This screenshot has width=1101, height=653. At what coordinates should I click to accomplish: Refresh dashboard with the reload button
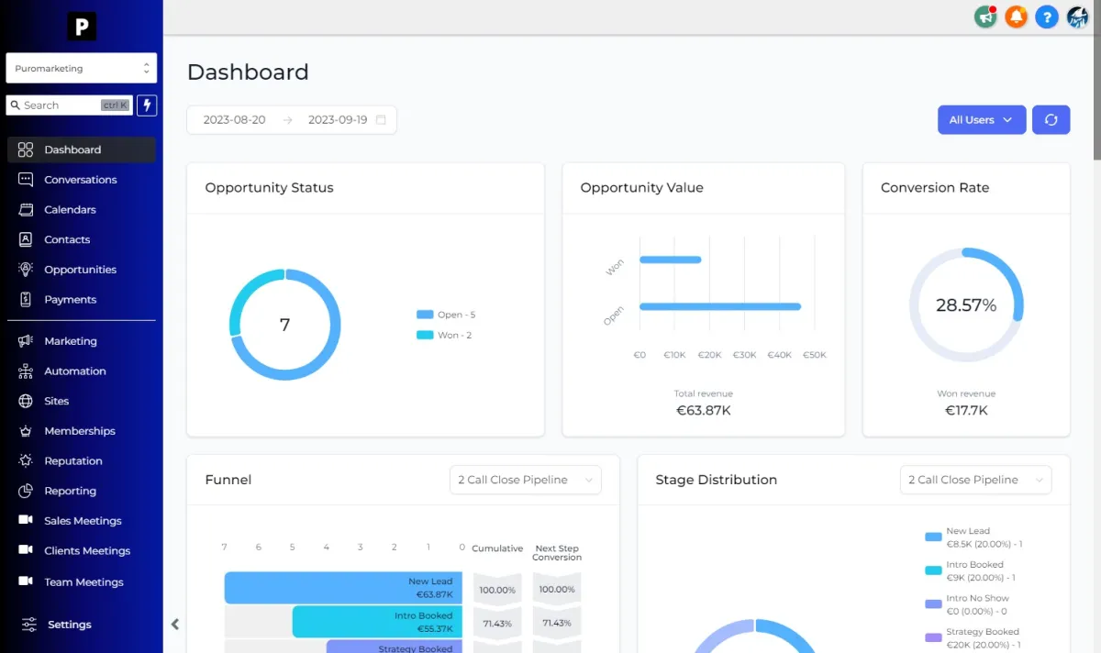point(1051,119)
